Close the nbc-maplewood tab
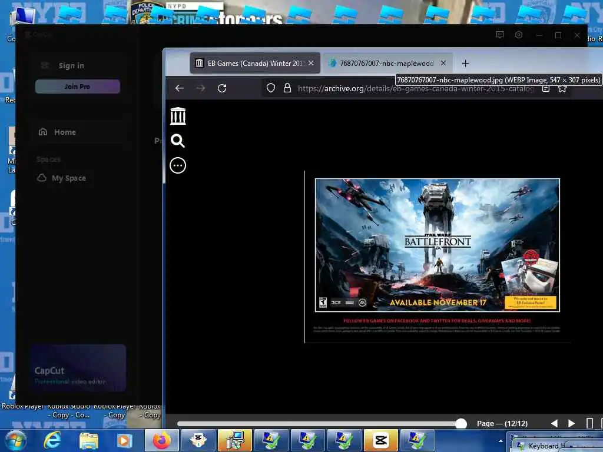Screen dimensions: 603x452 point(443,63)
